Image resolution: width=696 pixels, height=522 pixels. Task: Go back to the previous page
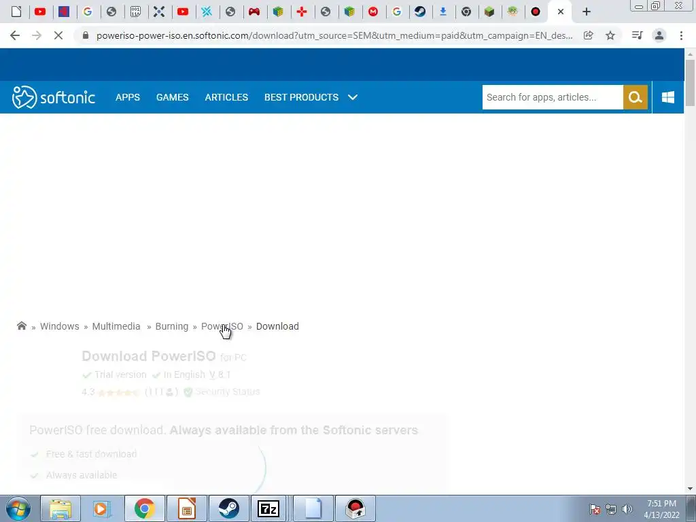pos(15,35)
